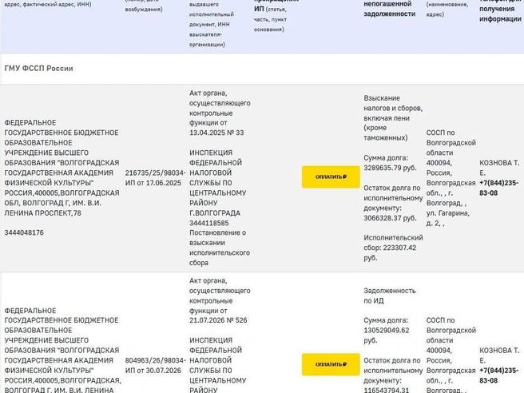Select the 'получения информации' column header
The width and height of the screenshot is (524, 393).
click(x=500, y=14)
